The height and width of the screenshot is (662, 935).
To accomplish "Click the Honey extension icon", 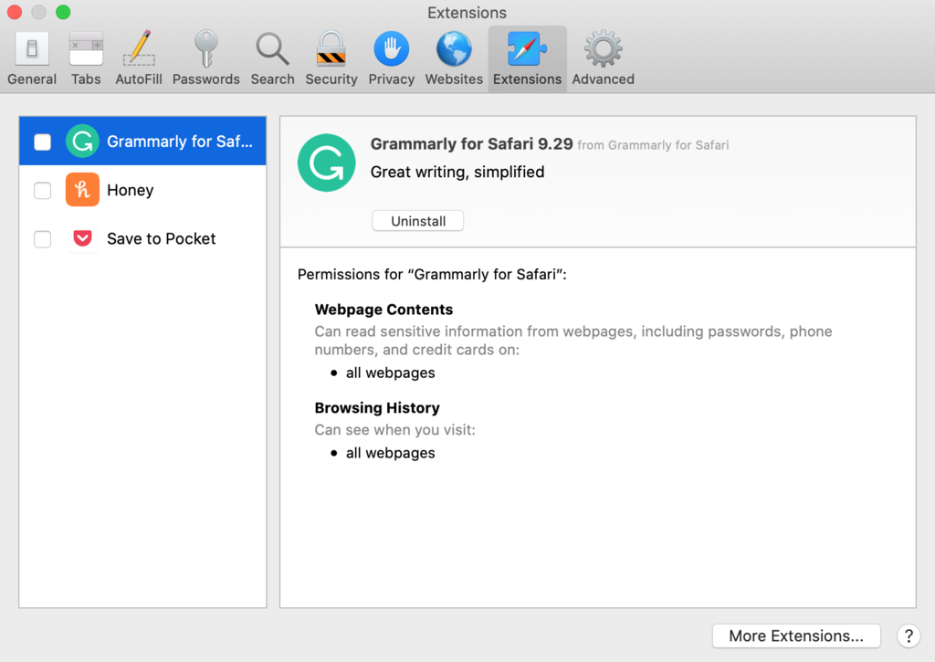I will (82, 190).
